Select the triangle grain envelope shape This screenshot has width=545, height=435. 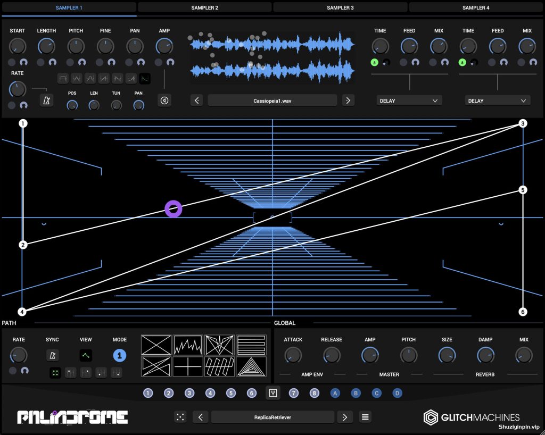(x=77, y=79)
